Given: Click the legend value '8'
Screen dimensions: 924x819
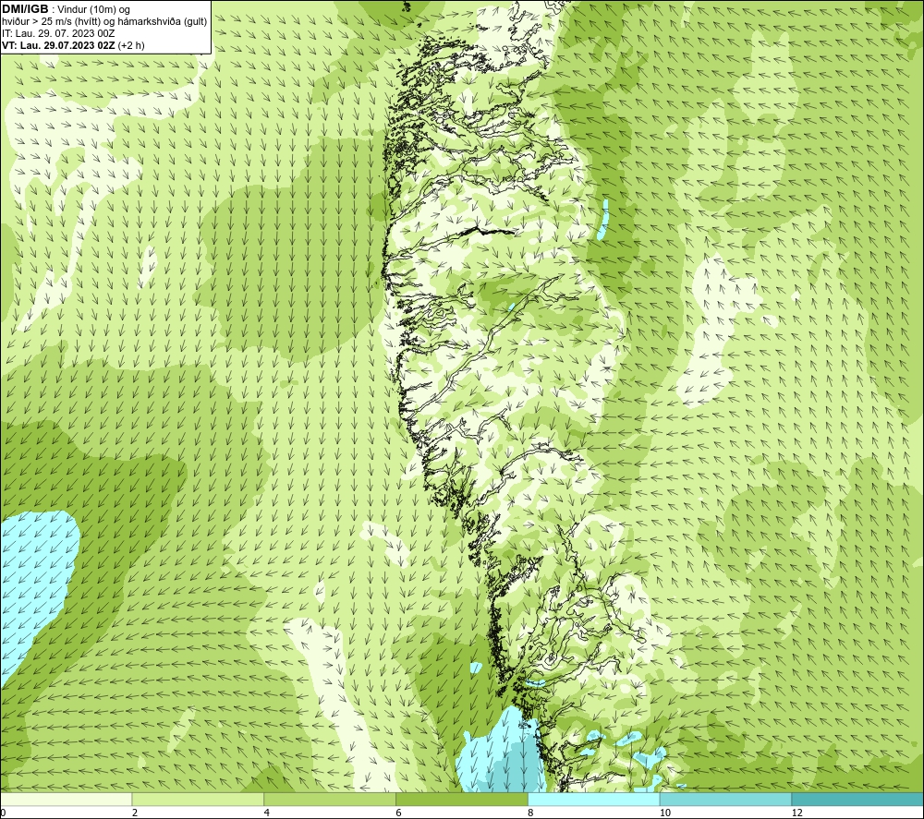Looking at the screenshot, I should click(x=531, y=813).
